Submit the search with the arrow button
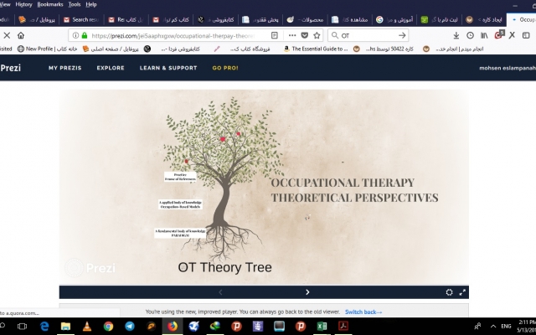Screen dimensions: 536x335 [402, 35]
